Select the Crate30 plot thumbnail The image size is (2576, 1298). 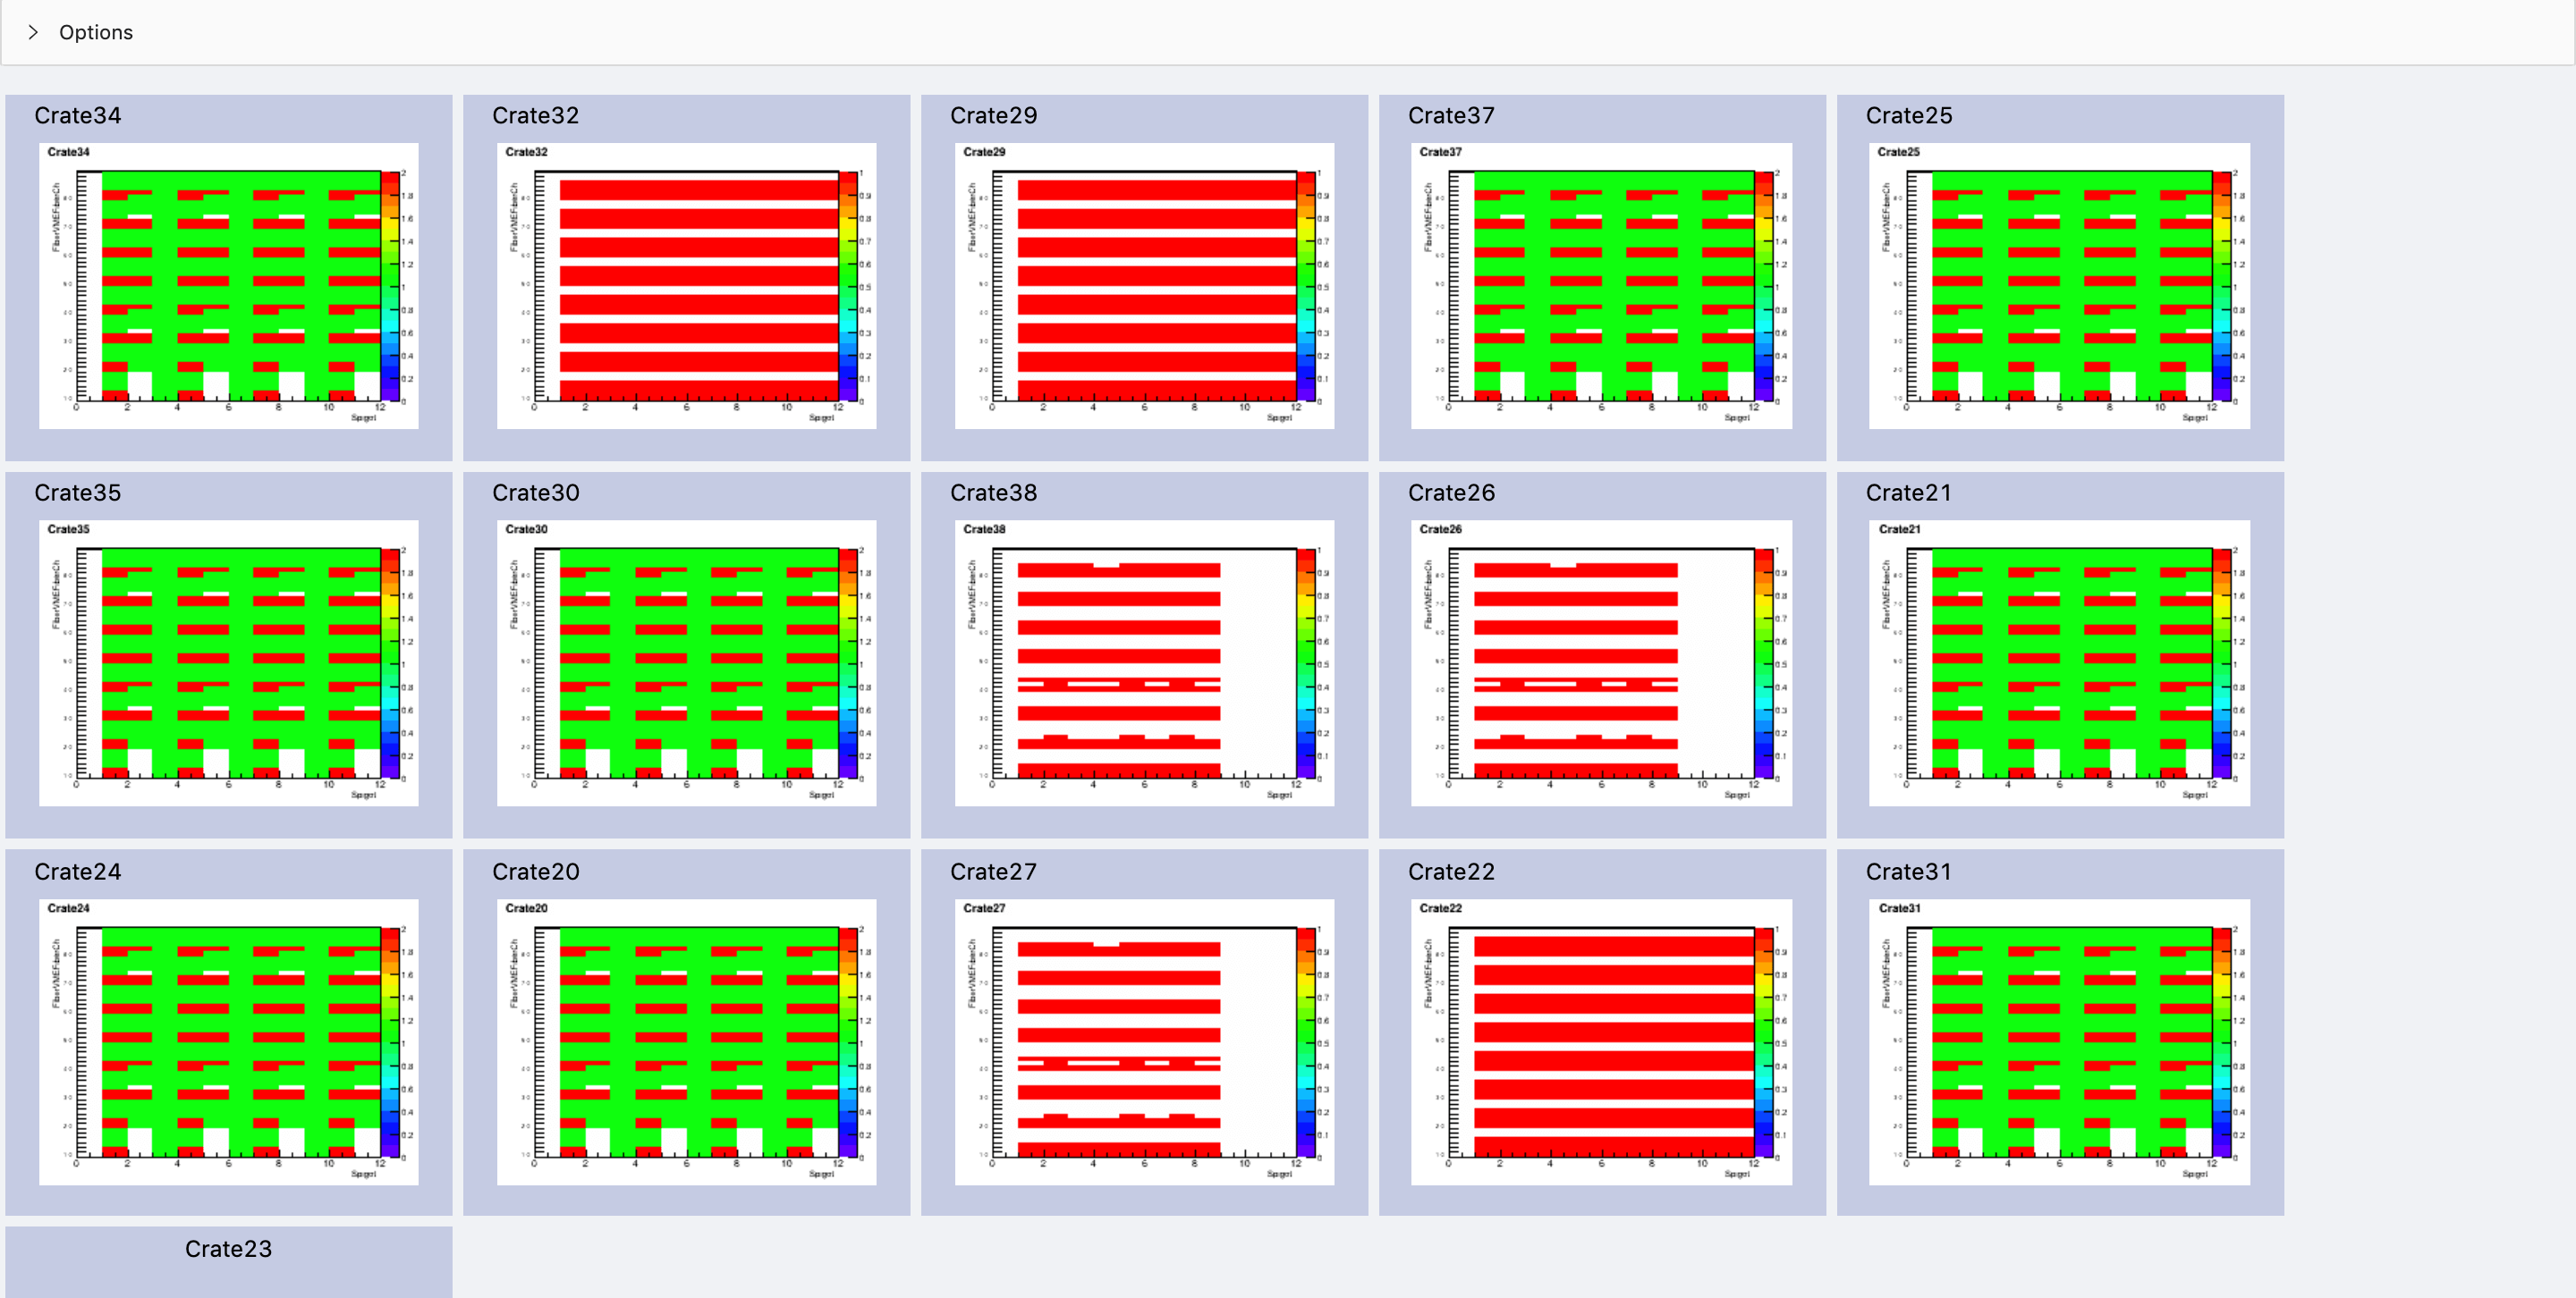pyautogui.click(x=686, y=662)
